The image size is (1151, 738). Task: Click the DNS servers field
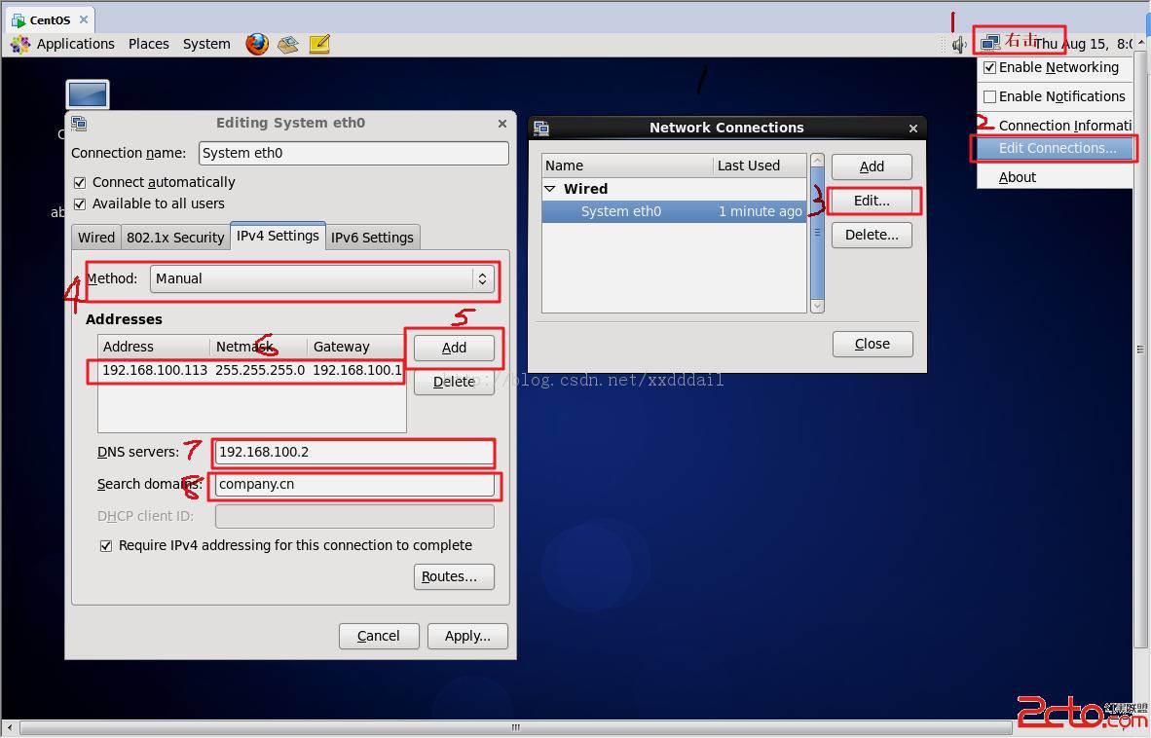click(x=354, y=452)
